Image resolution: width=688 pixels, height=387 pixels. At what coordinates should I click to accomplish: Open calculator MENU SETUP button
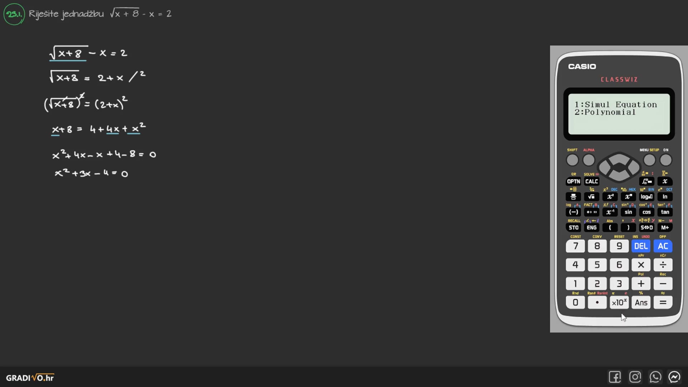649,160
